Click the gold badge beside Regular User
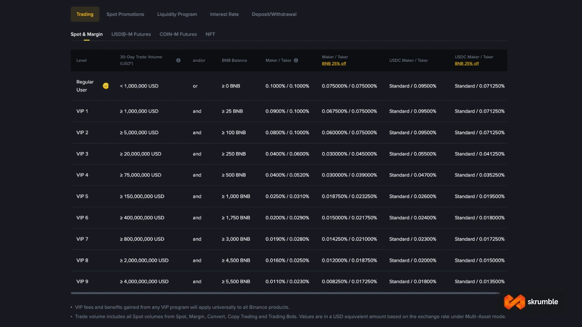This screenshot has height=327, width=582. (x=105, y=86)
